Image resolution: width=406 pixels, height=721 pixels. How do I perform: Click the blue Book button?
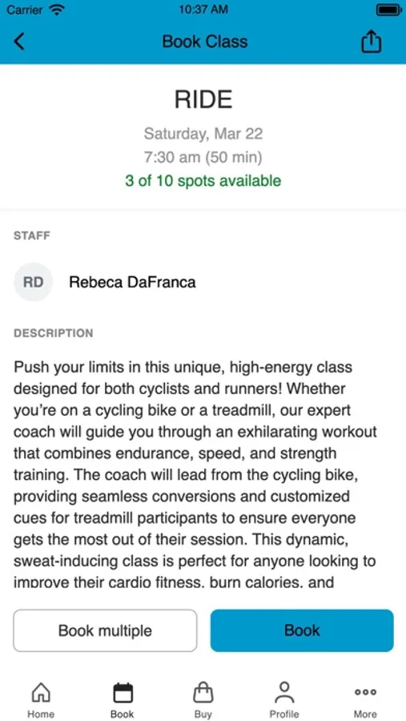pyautogui.click(x=302, y=630)
